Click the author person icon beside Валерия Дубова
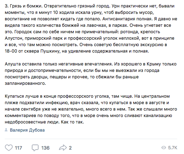 pyautogui.click(x=6, y=130)
